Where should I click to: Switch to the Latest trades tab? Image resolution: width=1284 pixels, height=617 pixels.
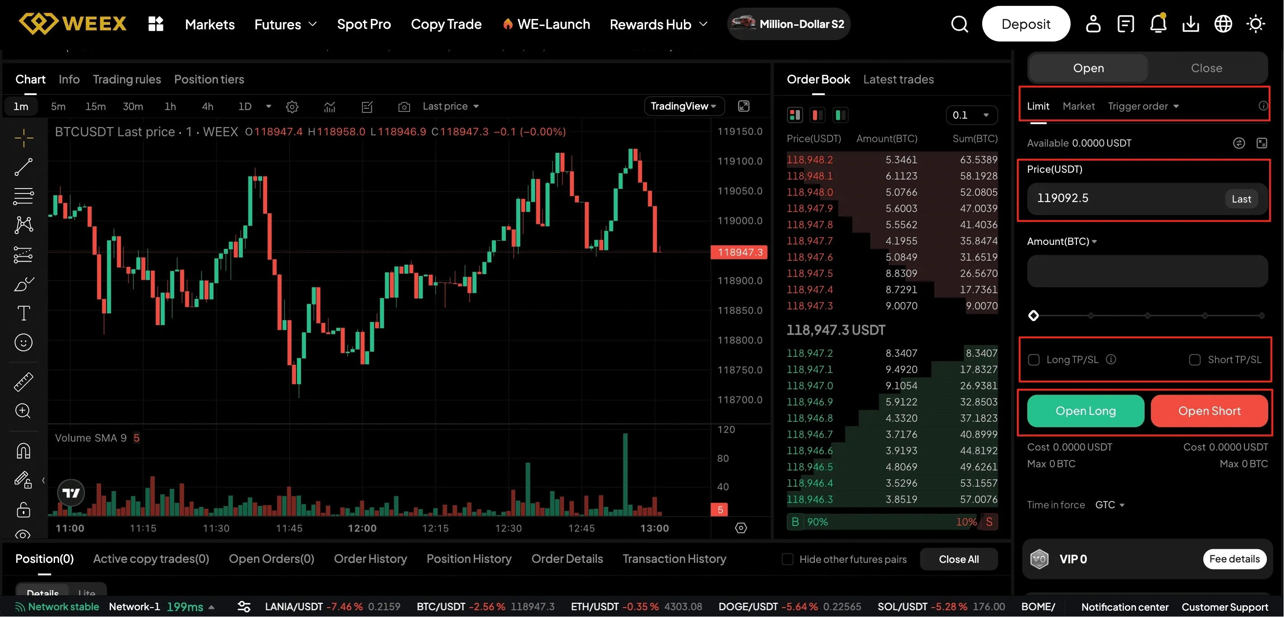[x=898, y=79]
